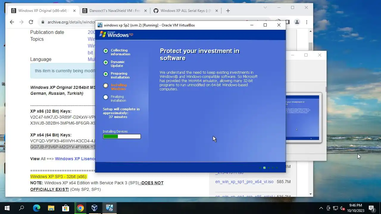Click the Preparing installation step indicator
The width and height of the screenshot is (381, 214).
click(x=106, y=74)
